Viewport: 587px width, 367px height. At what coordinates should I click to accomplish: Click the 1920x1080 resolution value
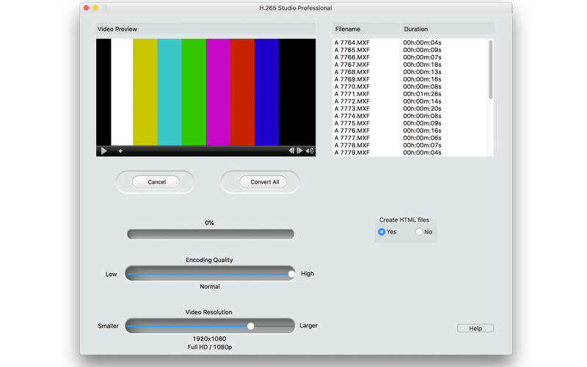(x=209, y=338)
